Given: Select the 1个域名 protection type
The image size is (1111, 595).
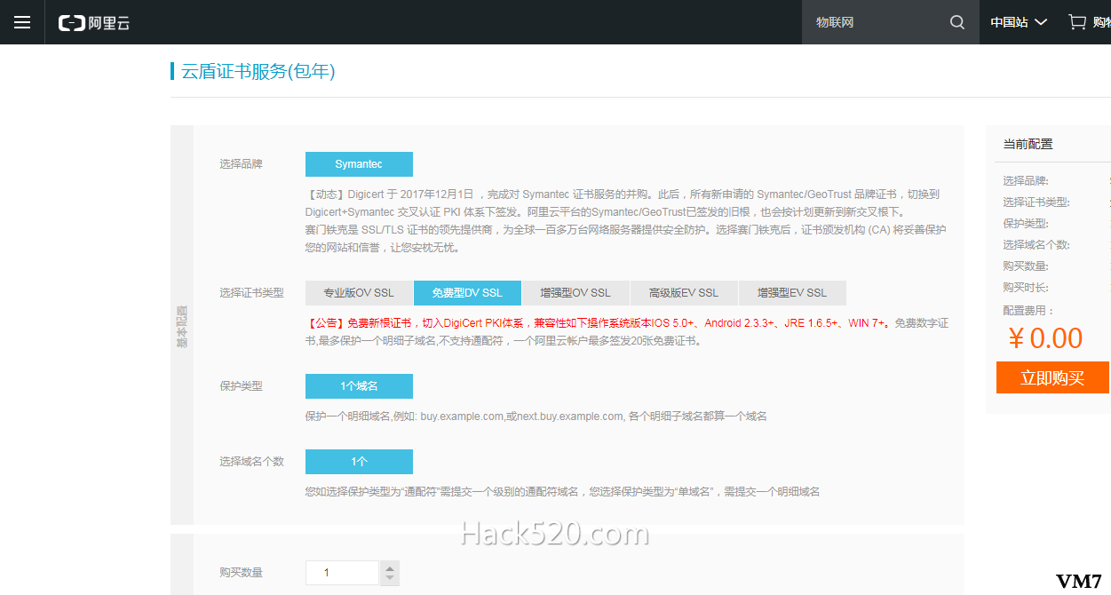Looking at the screenshot, I should 359,386.
